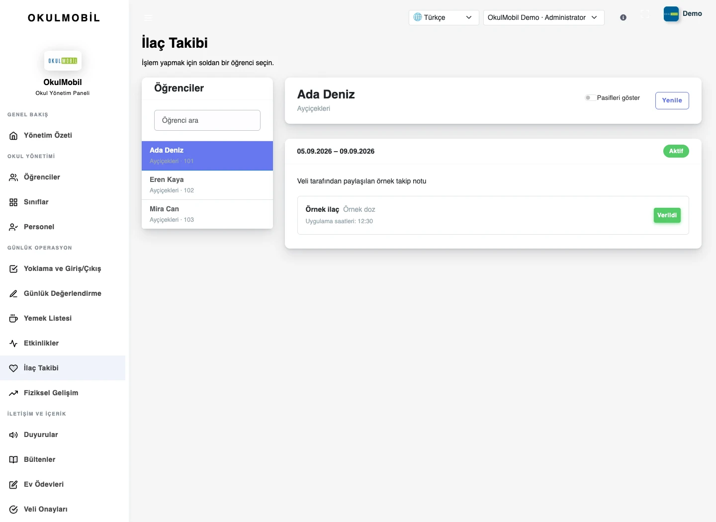Image resolution: width=716 pixels, height=522 pixels.
Task: Open the Türkçe language dropdown
Action: point(444,17)
